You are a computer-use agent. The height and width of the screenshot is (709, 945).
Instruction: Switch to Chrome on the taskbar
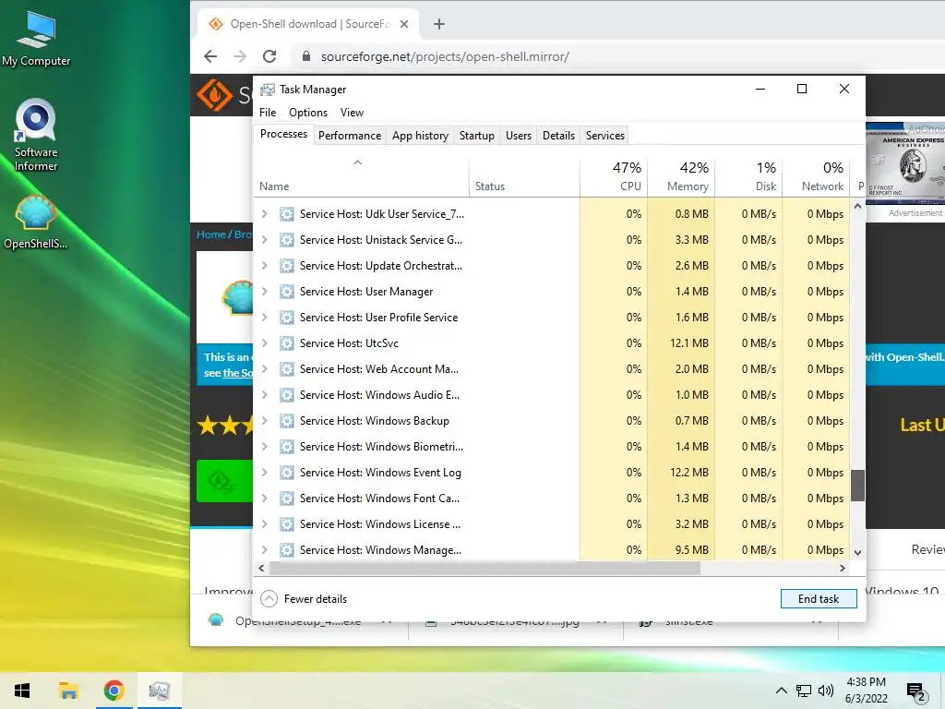114,691
